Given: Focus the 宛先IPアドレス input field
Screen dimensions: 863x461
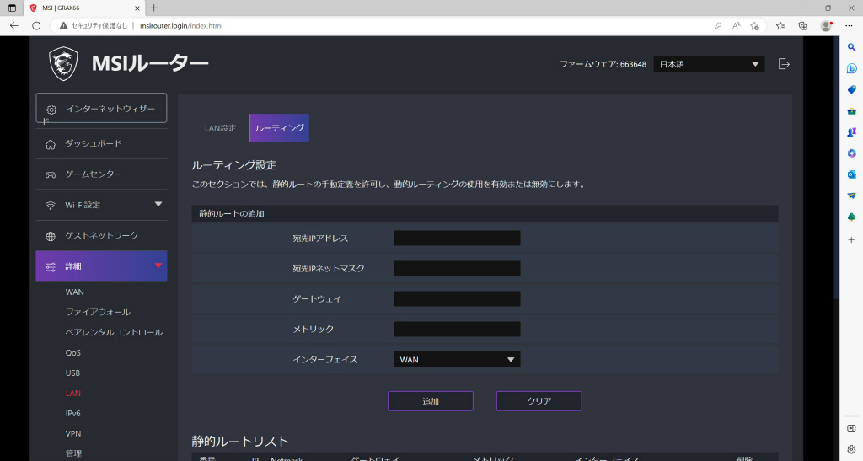Looking at the screenshot, I should coord(457,239).
